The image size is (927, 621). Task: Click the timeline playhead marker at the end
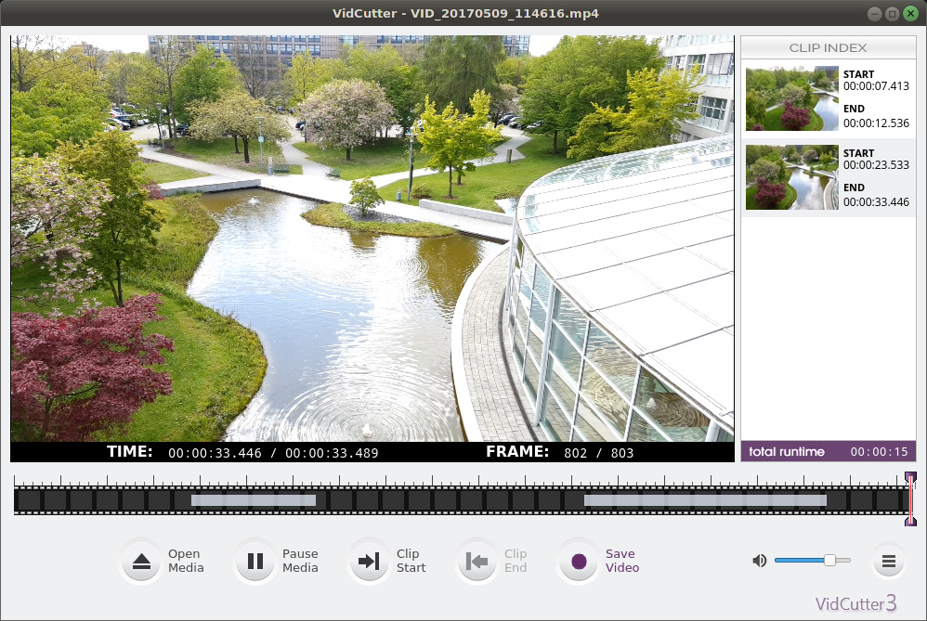pos(910,499)
